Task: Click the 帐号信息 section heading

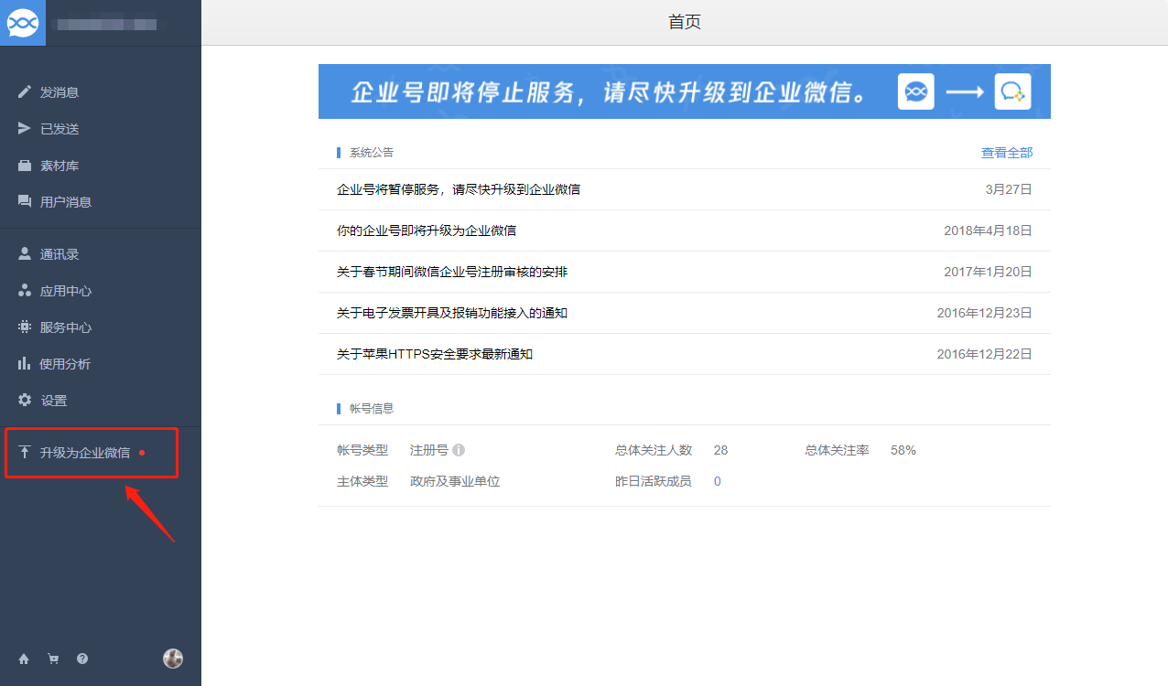Action: [x=372, y=409]
